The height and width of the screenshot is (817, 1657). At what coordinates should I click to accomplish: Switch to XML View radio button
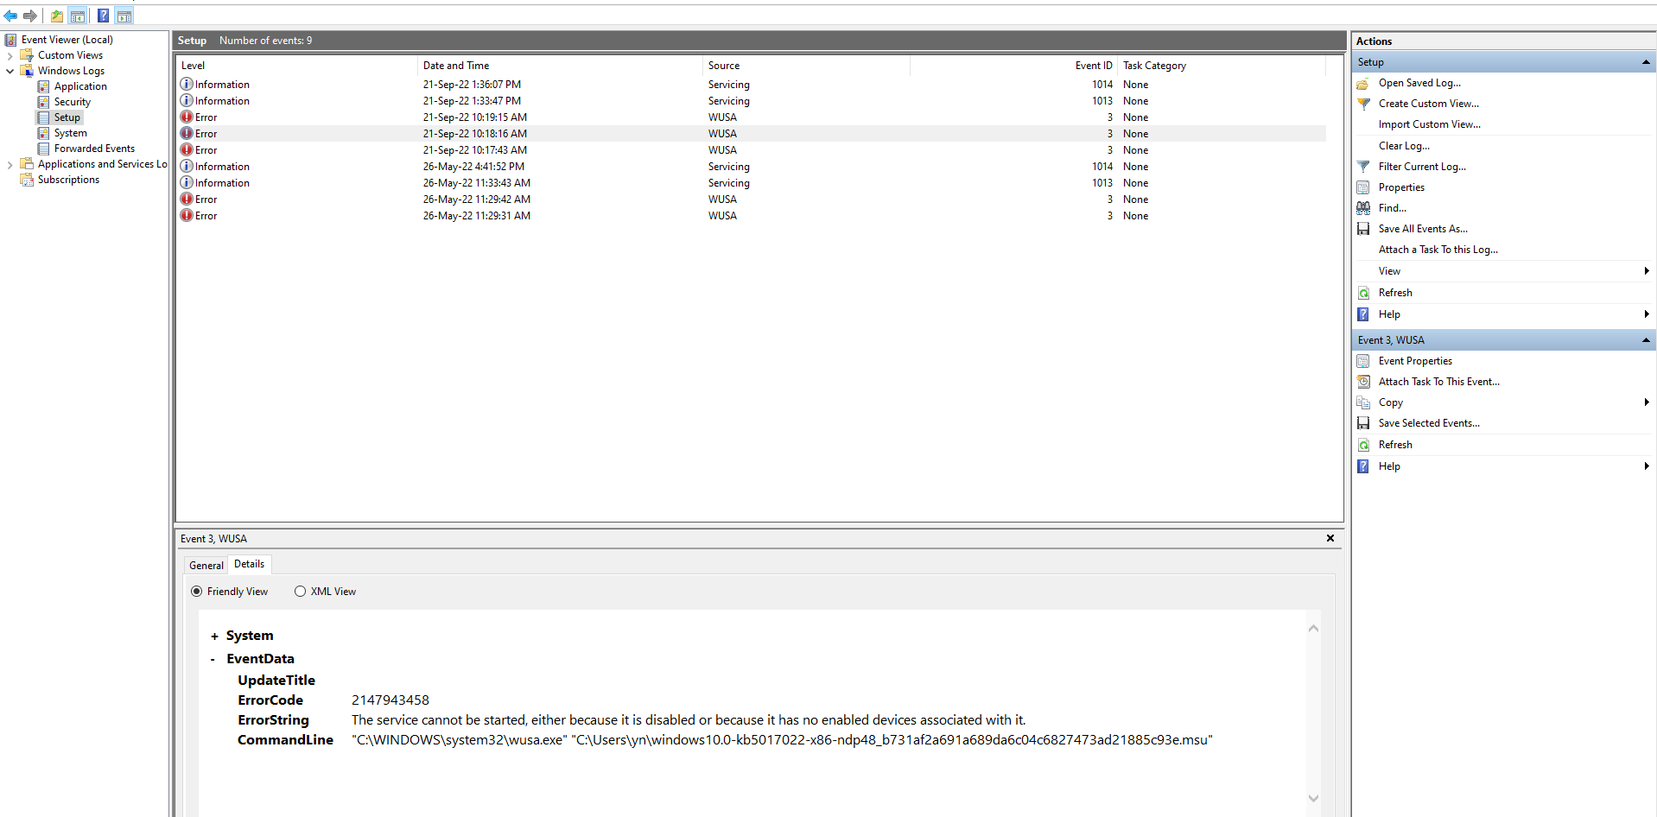tap(300, 591)
